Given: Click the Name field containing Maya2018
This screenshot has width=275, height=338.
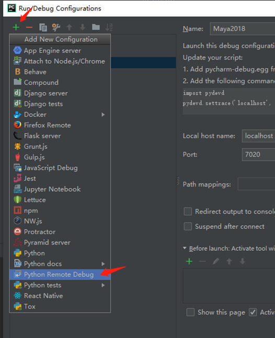Looking at the screenshot, I should (243, 29).
